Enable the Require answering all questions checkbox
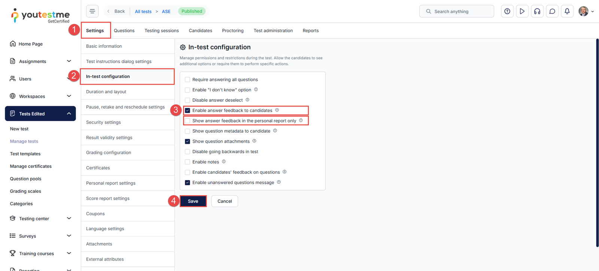Image resolution: width=599 pixels, height=271 pixels. (x=188, y=80)
